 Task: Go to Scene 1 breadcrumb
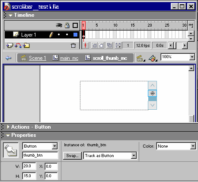(38, 58)
